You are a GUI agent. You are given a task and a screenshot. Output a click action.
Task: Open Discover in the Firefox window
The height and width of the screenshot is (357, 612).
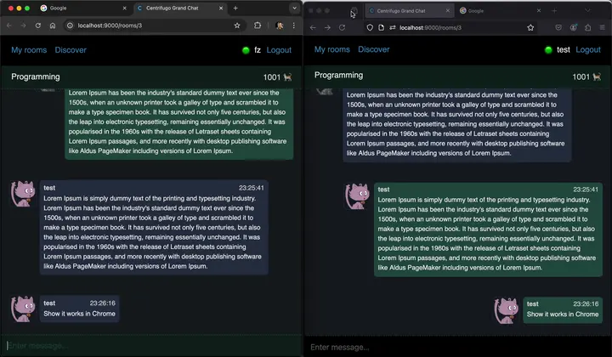374,49
